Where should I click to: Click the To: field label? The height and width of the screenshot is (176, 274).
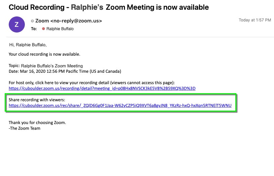tap(34, 29)
